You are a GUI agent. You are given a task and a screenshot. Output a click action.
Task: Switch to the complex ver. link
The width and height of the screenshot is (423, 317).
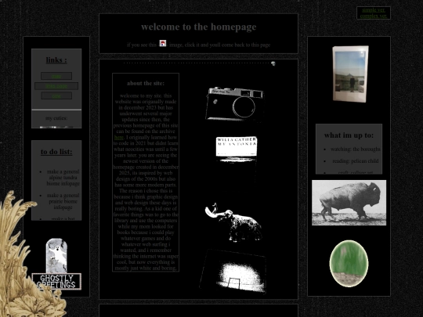click(374, 16)
